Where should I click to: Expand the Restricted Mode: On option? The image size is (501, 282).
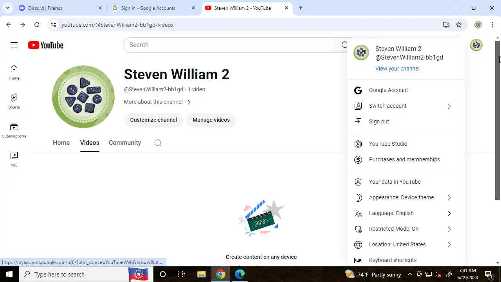pos(405,229)
